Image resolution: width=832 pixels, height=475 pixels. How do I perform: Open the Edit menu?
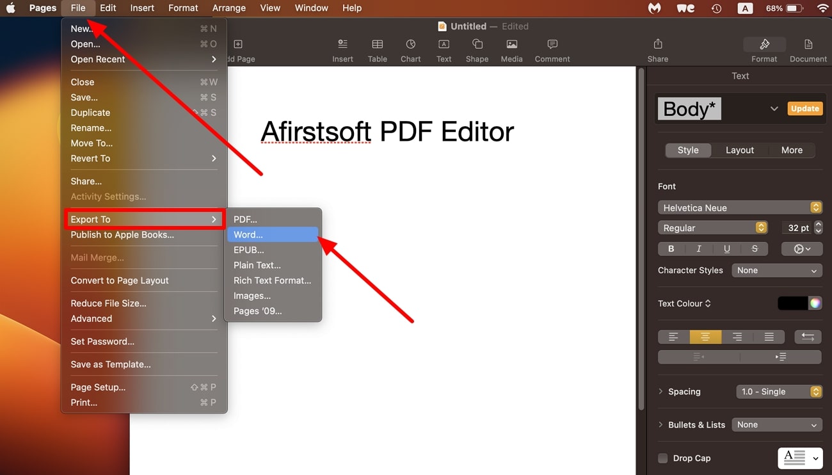[108, 8]
